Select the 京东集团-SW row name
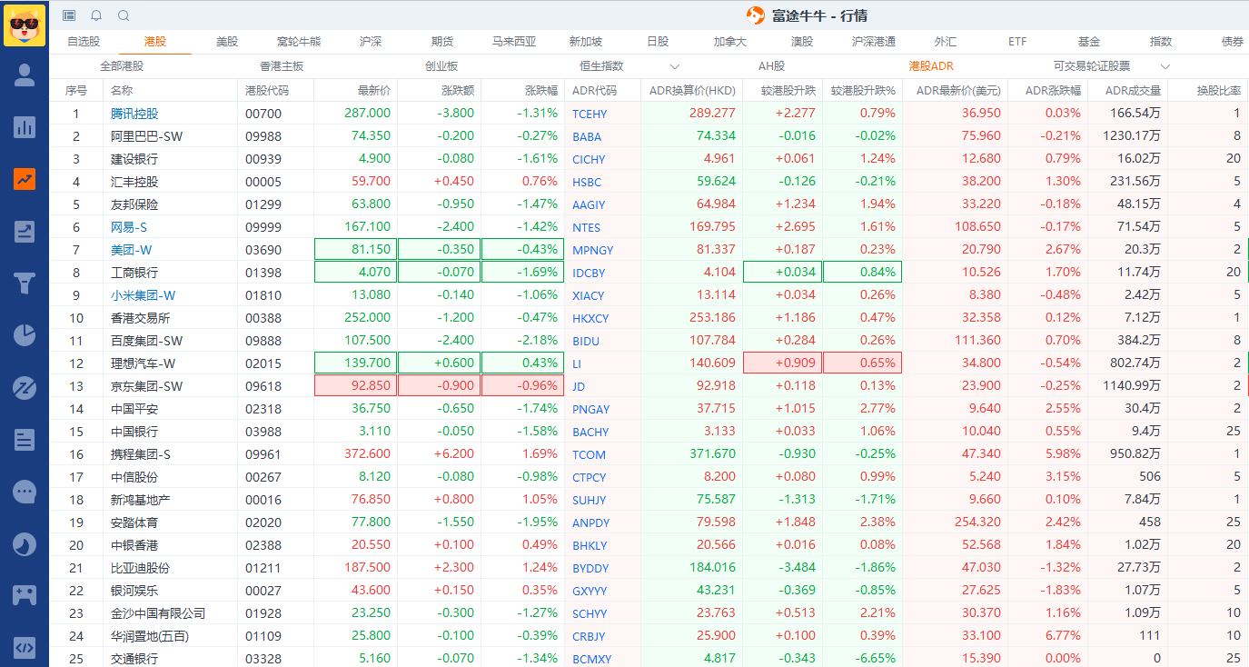The image size is (1249, 667). click(146, 386)
